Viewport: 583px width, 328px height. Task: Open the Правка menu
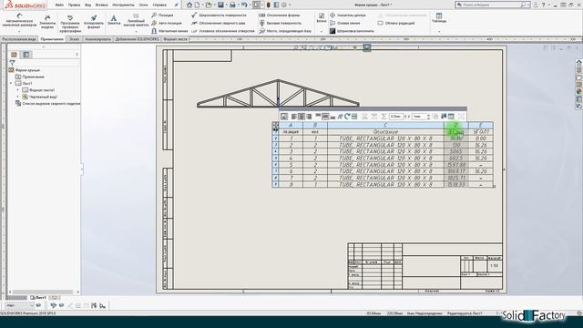coord(74,5)
